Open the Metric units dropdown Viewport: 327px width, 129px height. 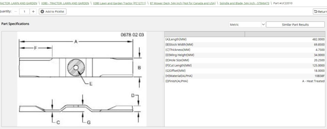(x=247, y=25)
